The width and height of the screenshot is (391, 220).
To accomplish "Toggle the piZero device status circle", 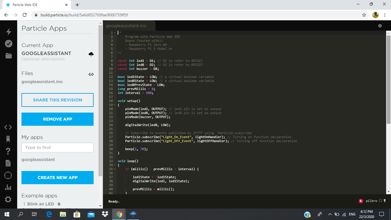I will 380,201.
